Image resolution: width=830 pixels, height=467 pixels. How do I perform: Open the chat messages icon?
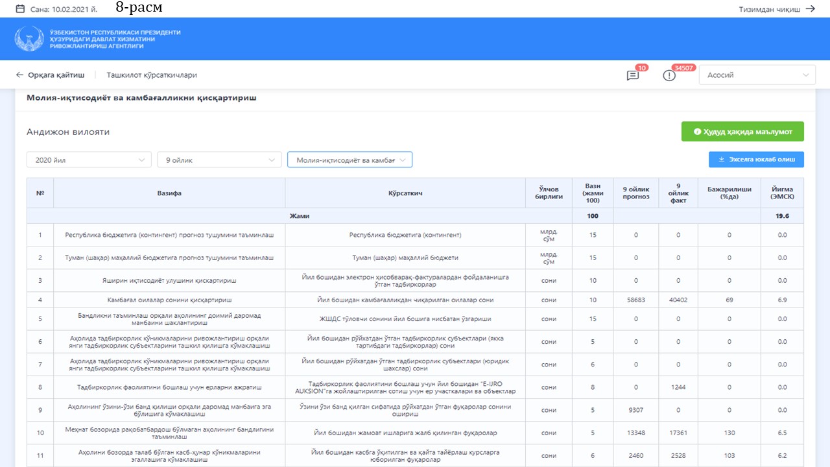pos(632,75)
